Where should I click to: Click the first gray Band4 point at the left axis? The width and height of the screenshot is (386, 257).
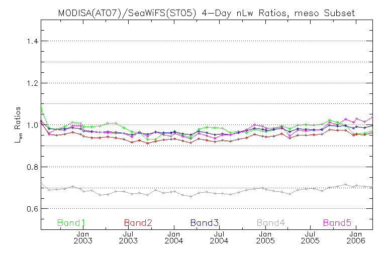[41, 183]
